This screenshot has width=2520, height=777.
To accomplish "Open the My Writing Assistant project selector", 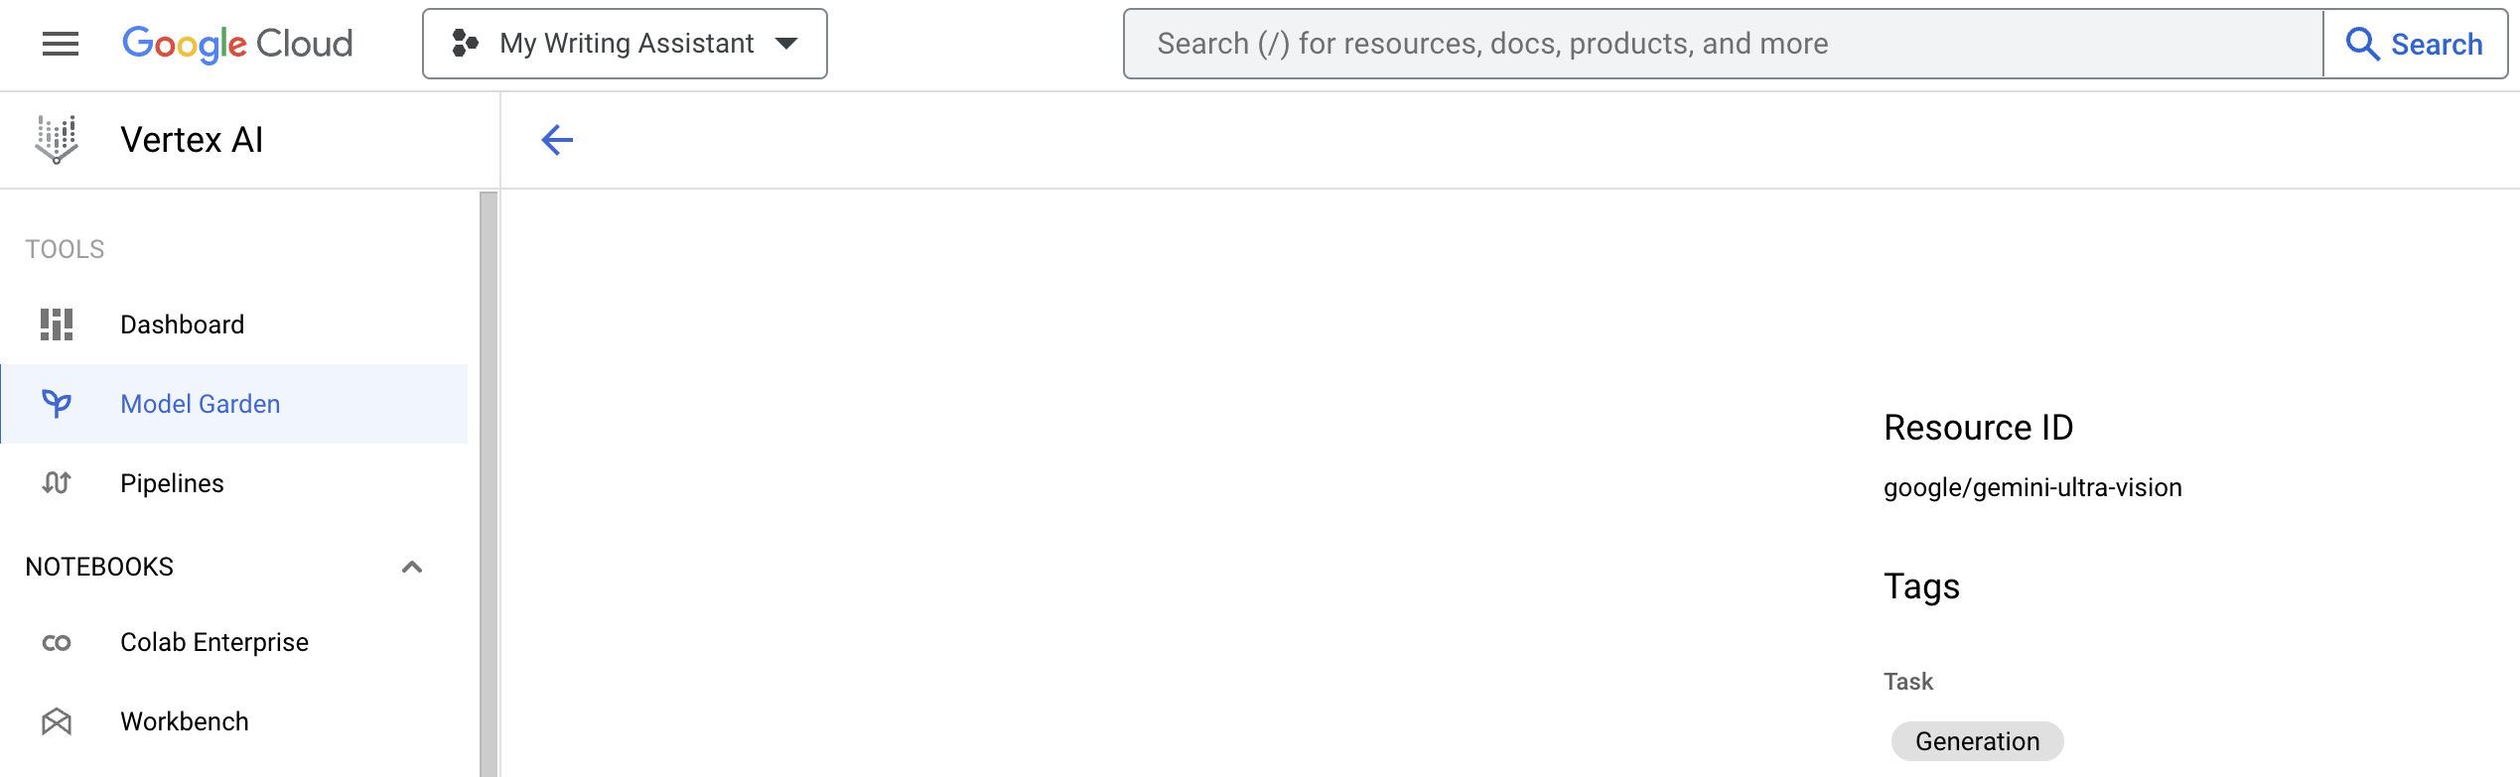I will point(625,44).
